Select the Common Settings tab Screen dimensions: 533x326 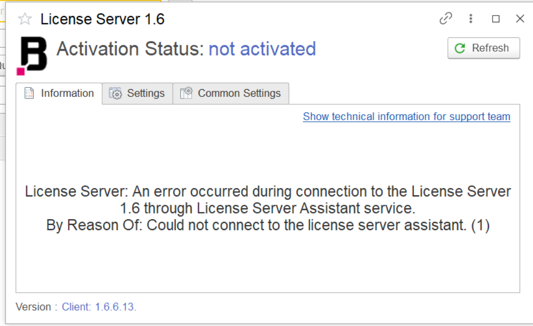point(231,94)
